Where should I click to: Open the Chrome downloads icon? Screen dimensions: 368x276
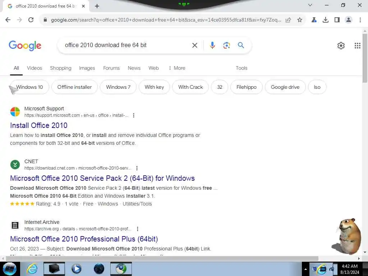pyautogui.click(x=326, y=20)
